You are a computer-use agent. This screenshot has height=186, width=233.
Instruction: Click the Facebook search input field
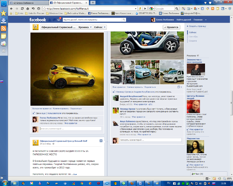click(x=93, y=20)
